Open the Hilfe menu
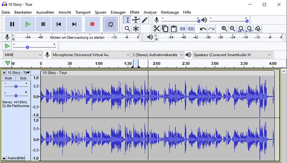 coord(187,12)
